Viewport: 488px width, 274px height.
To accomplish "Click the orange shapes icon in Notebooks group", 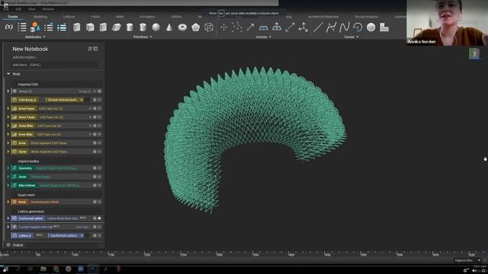I will click(35, 27).
